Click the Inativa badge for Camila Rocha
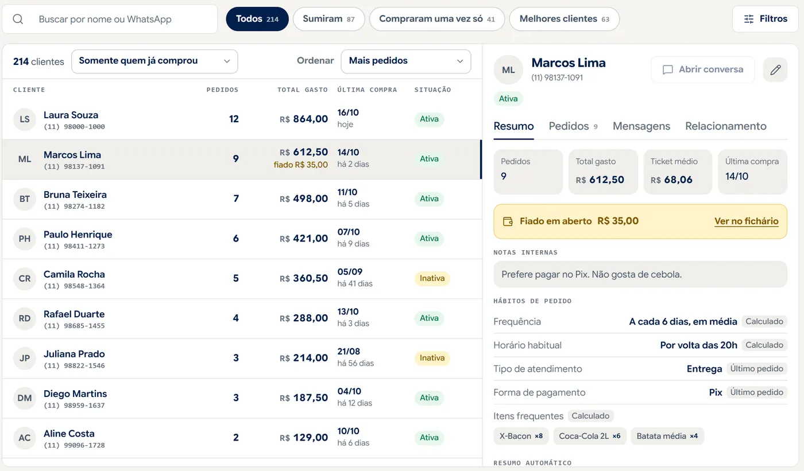The height and width of the screenshot is (471, 804). 432,278
